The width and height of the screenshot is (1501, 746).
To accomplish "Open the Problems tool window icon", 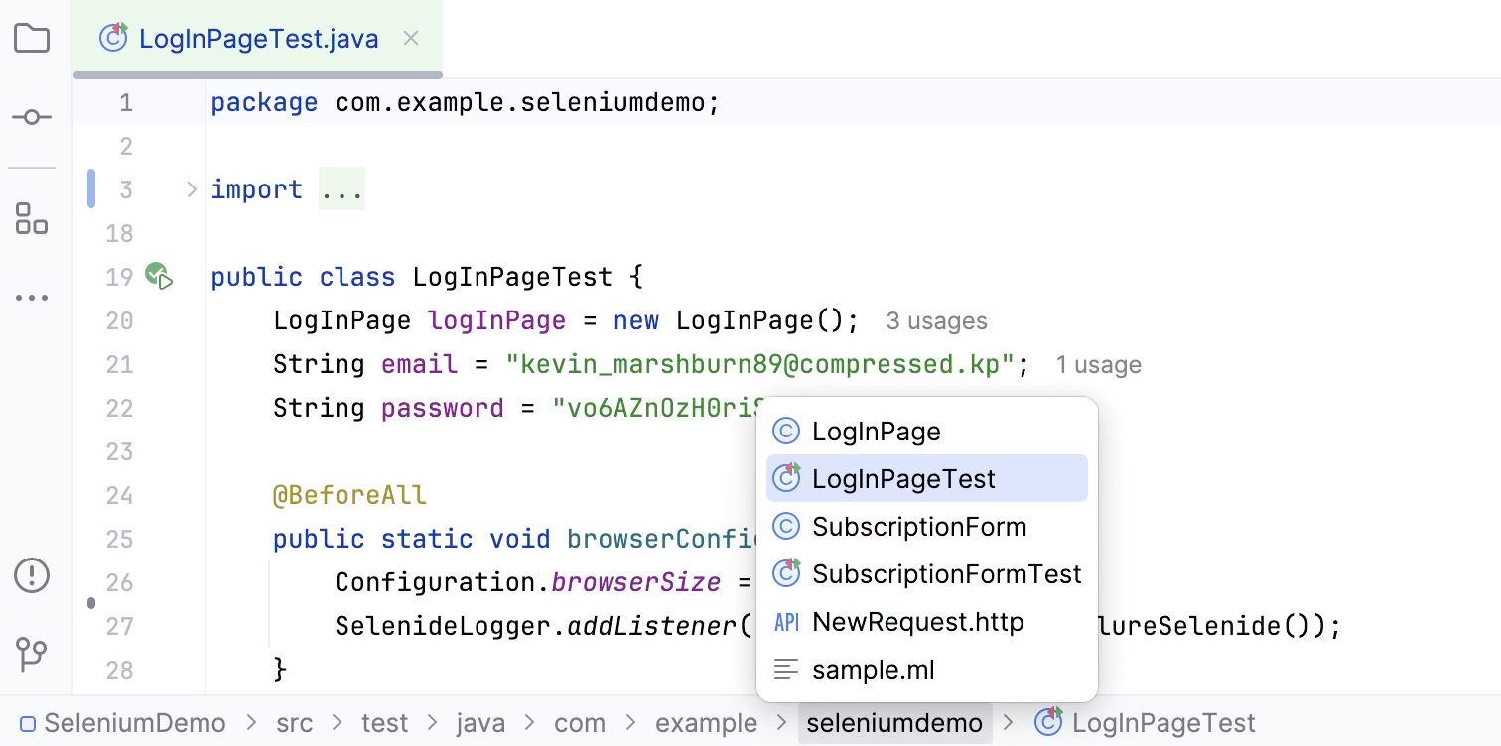I will point(32,574).
